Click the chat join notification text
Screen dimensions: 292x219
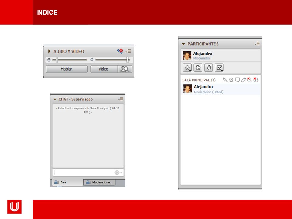coord(88,110)
